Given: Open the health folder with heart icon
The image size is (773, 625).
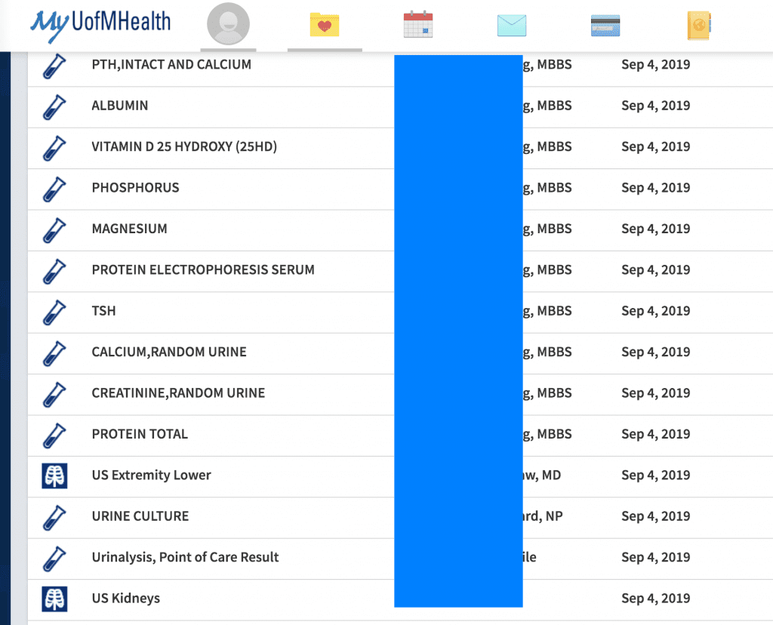Looking at the screenshot, I should (325, 25).
